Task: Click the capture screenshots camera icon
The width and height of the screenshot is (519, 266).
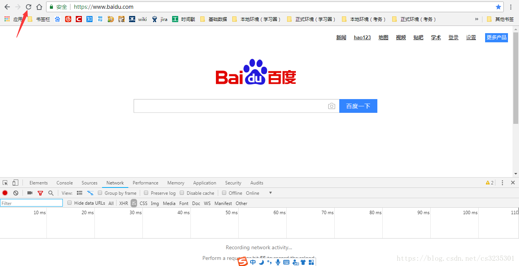Action: pyautogui.click(x=30, y=193)
